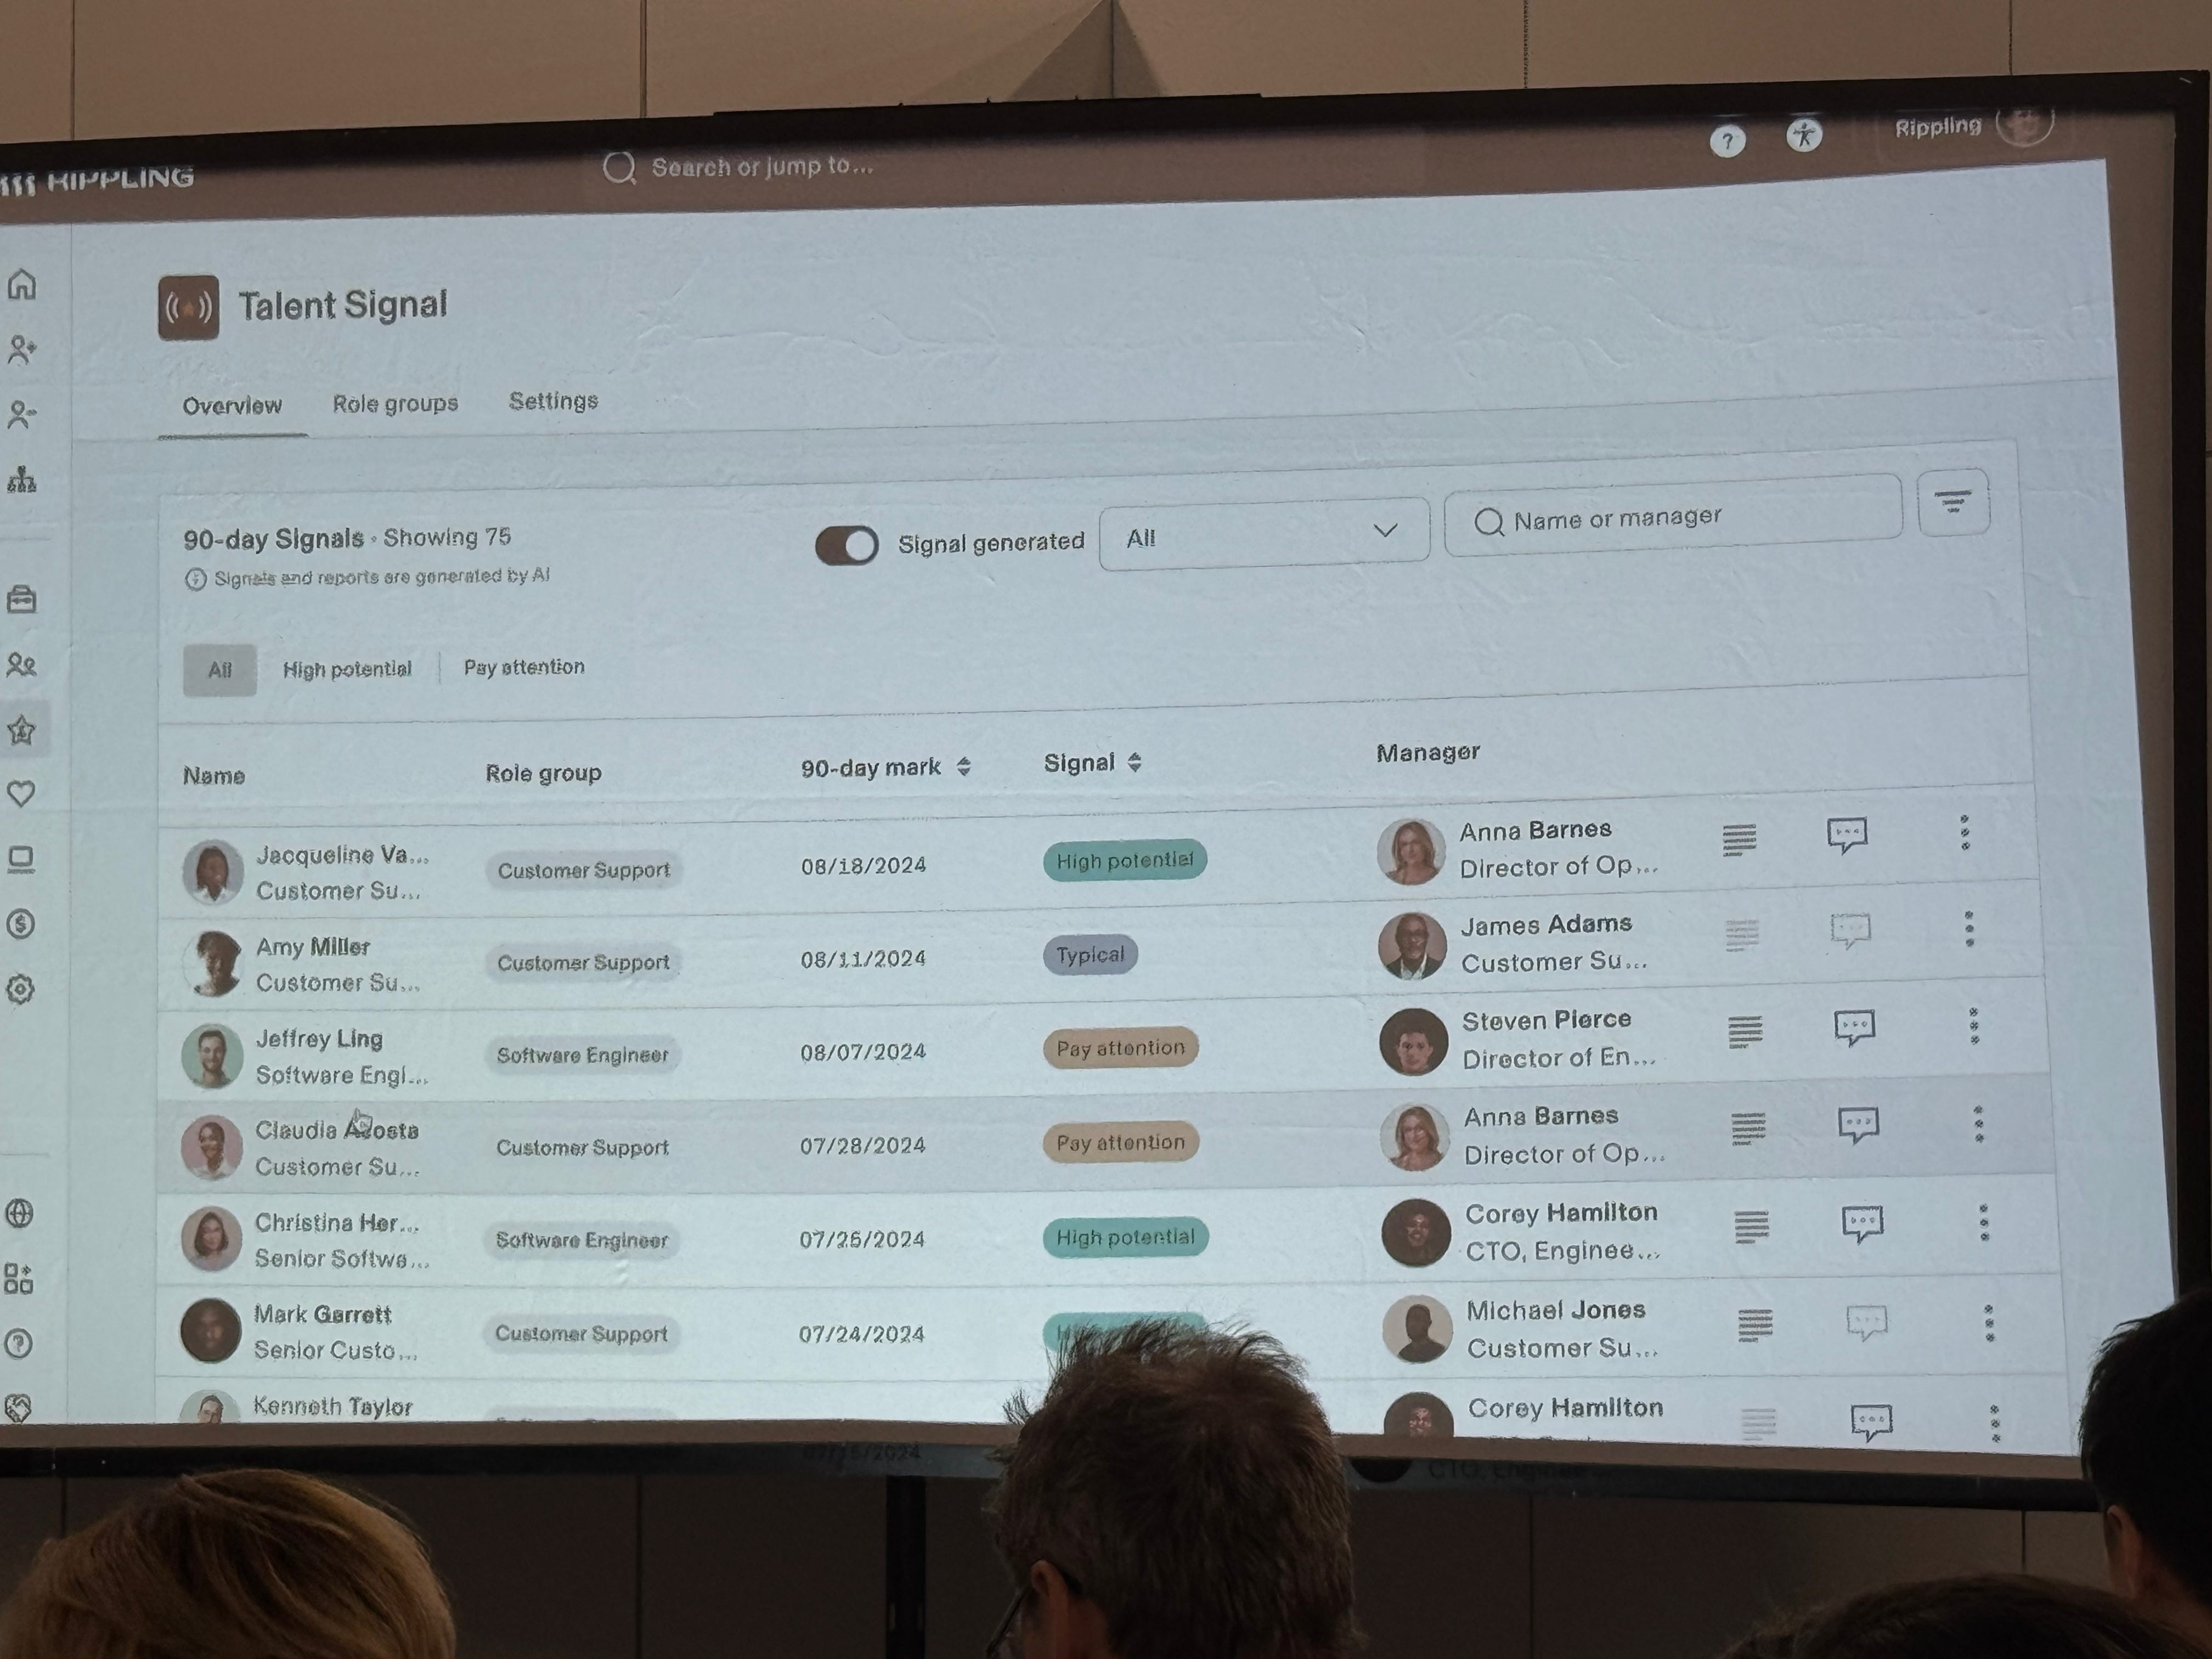
Task: Open the Settings tab
Action: (553, 401)
